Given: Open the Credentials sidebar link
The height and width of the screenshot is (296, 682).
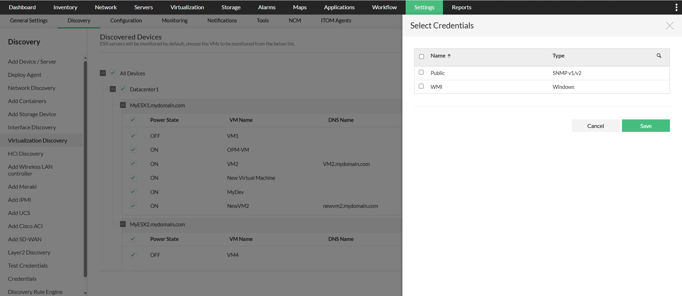Looking at the screenshot, I should [x=22, y=279].
